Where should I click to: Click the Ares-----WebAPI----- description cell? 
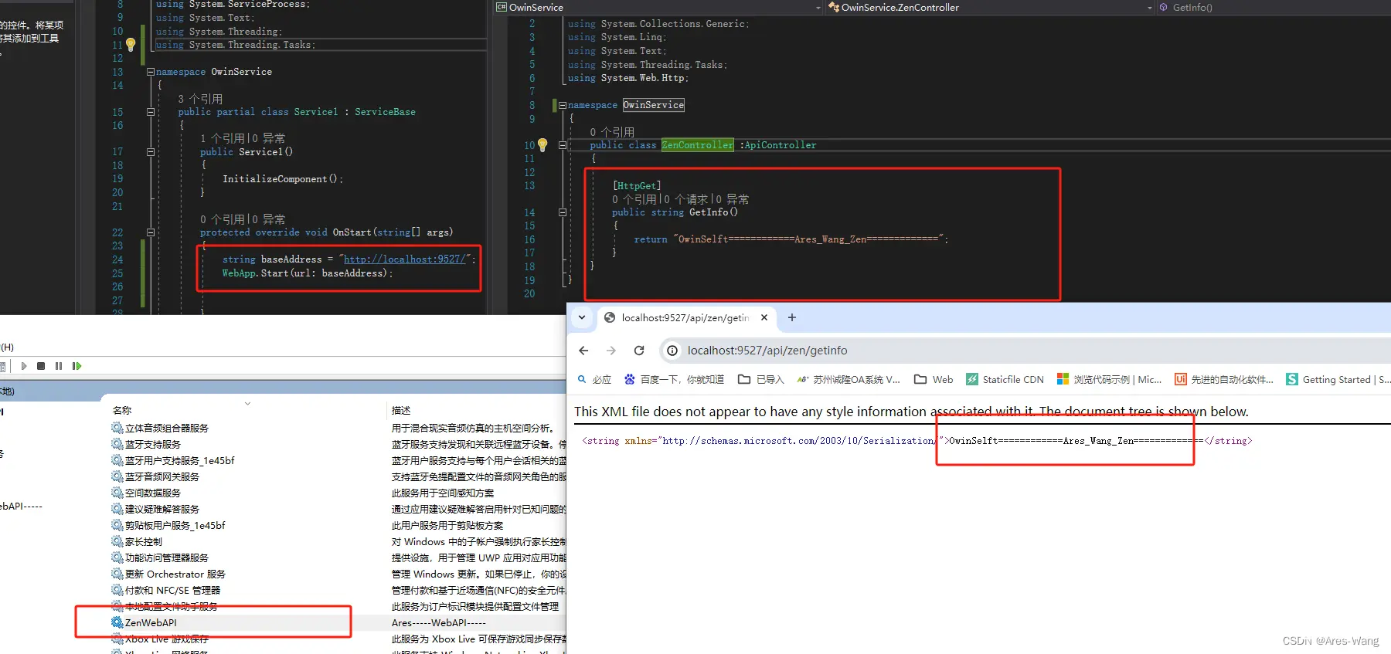tap(438, 622)
